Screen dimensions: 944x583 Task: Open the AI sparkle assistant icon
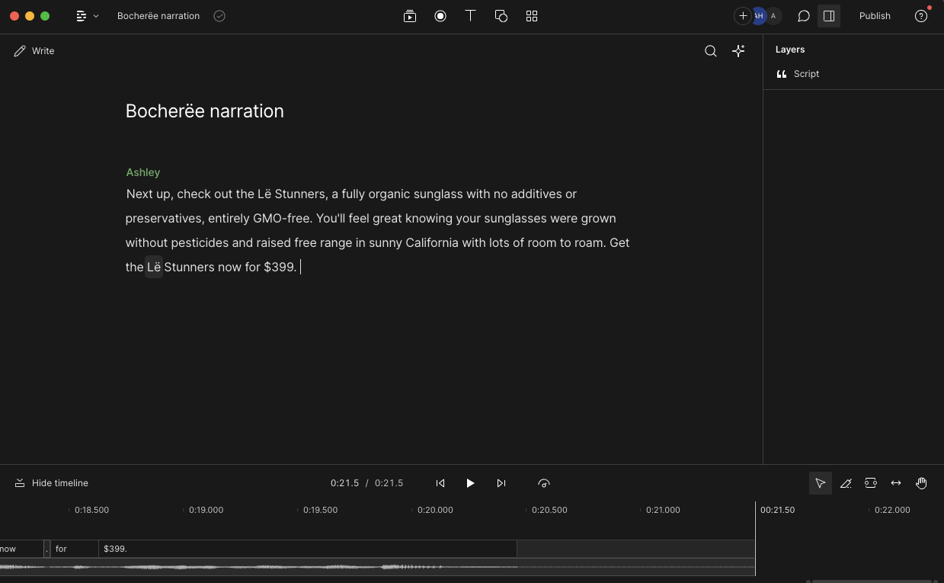[738, 51]
